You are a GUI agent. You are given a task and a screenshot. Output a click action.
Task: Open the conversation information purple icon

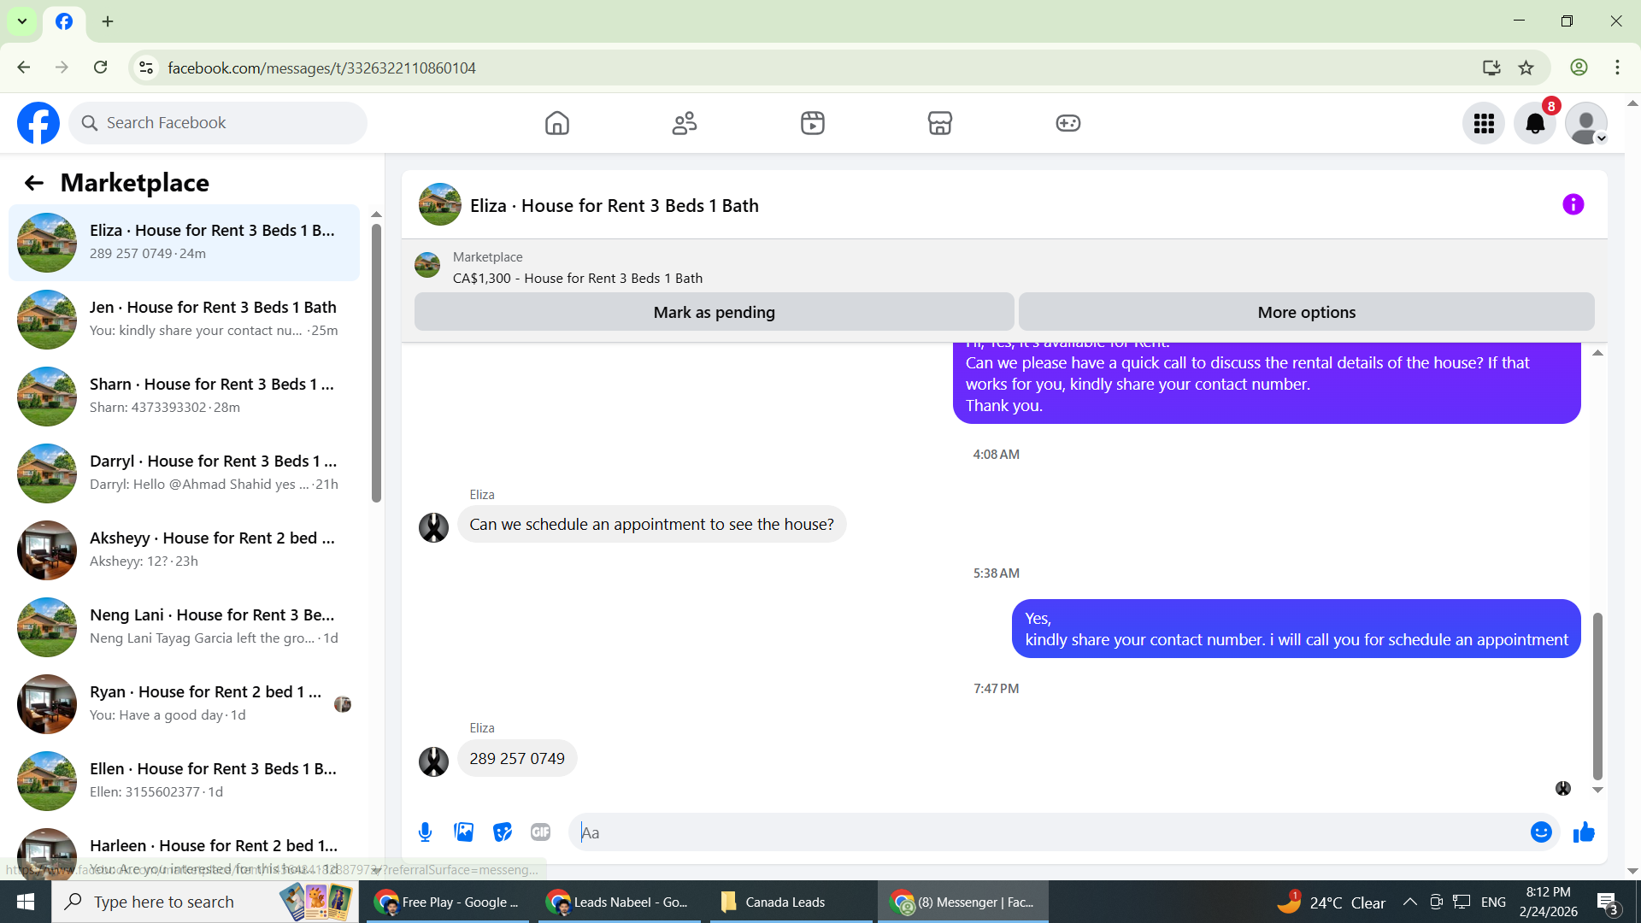pos(1573,205)
